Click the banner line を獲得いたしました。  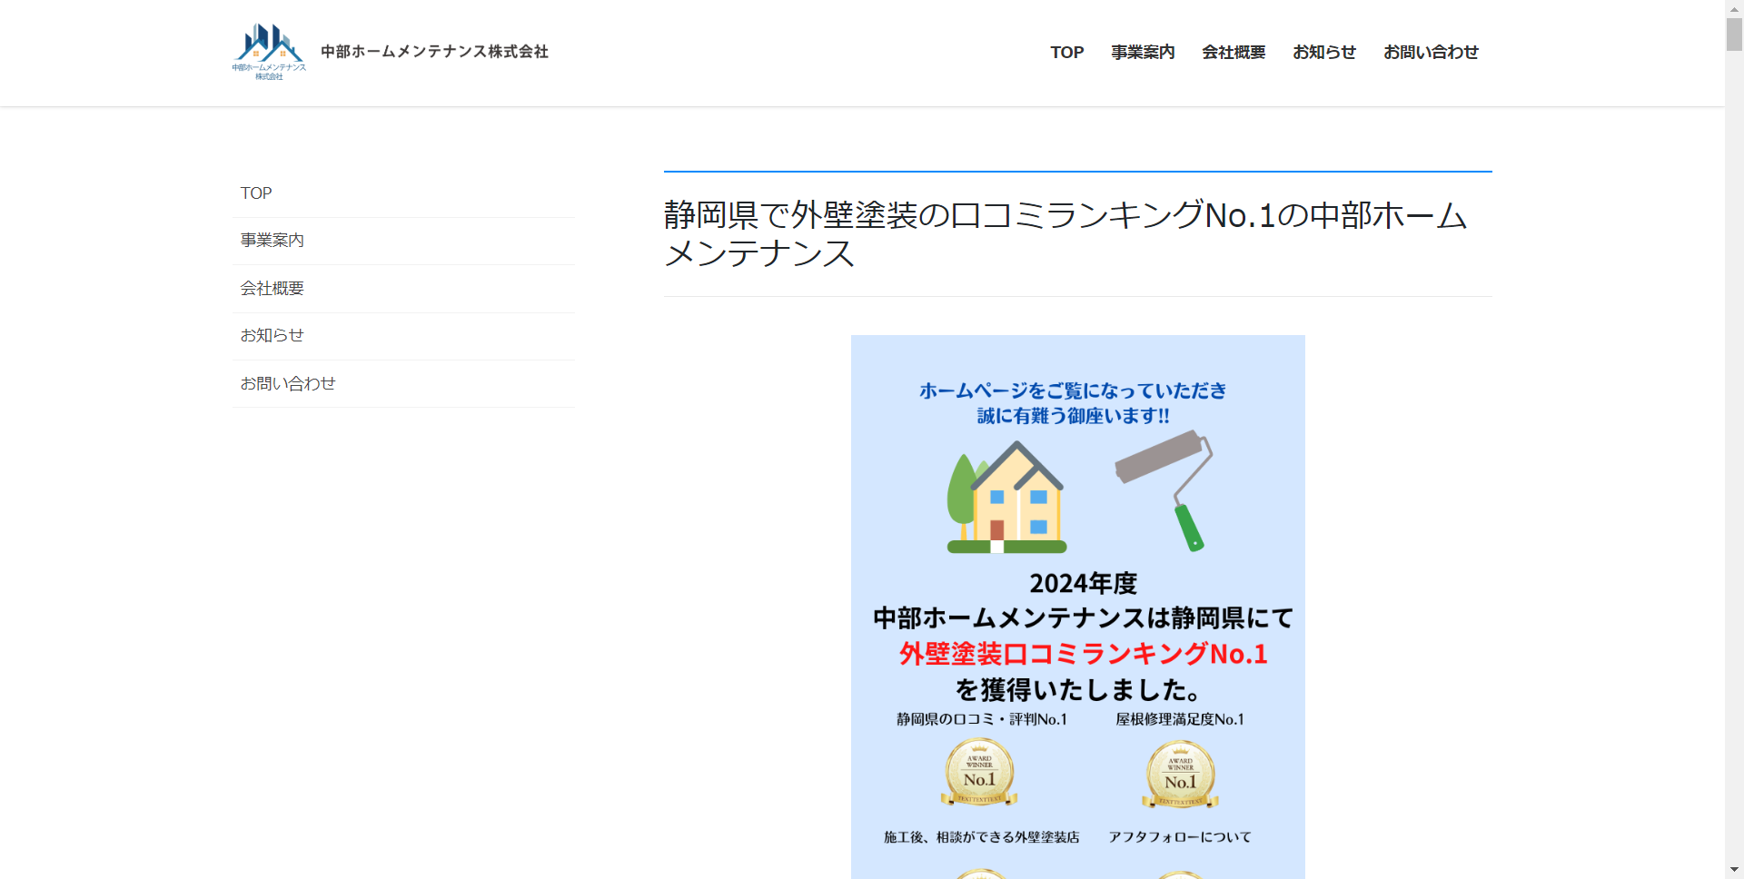coord(1078,690)
